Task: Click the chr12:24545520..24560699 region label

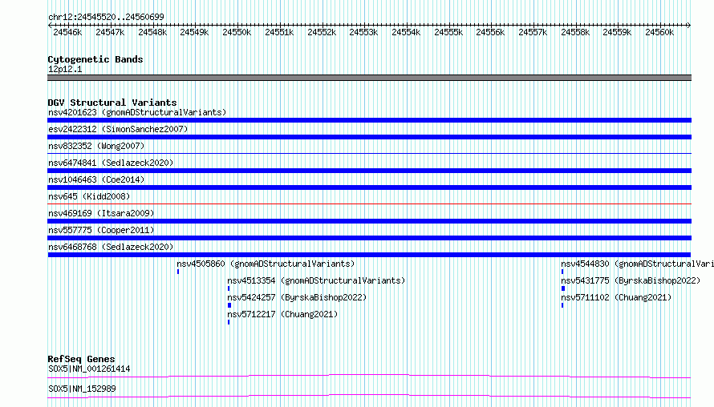Action: (x=106, y=17)
